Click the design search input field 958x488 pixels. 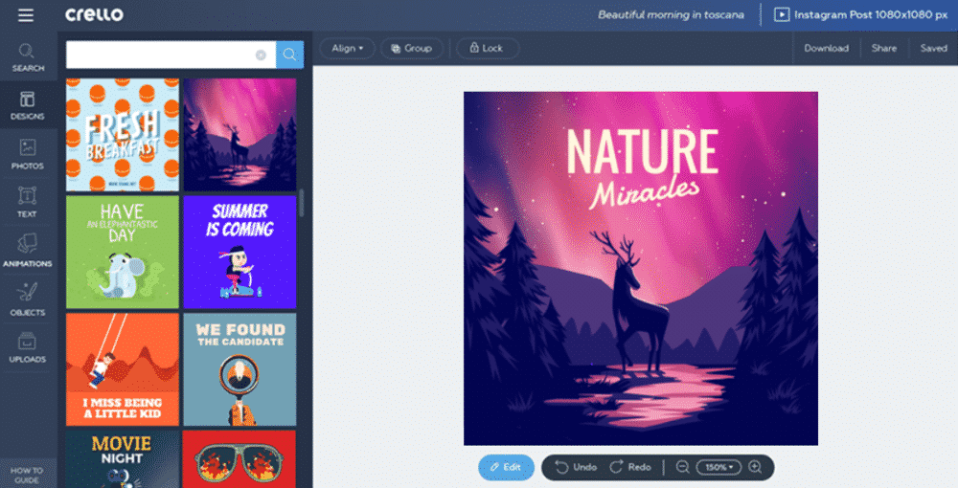[x=158, y=55]
